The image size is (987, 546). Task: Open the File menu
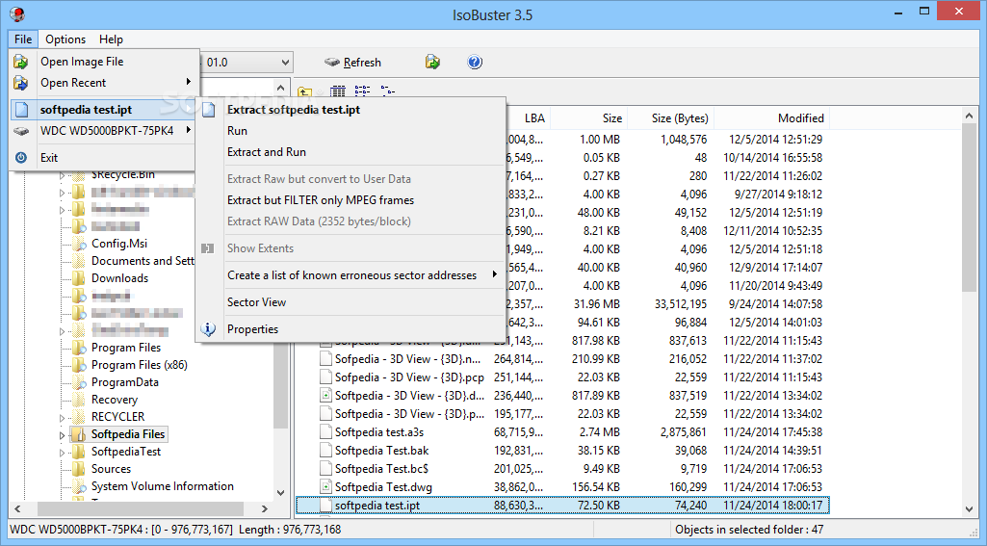(23, 39)
